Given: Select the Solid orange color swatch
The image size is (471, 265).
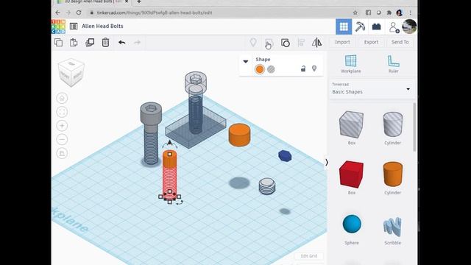Looking at the screenshot, I should point(260,69).
